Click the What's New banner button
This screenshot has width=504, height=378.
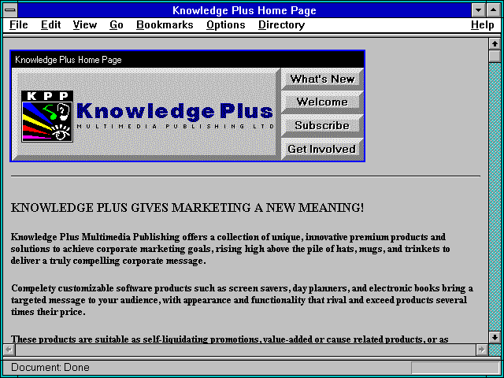(322, 79)
